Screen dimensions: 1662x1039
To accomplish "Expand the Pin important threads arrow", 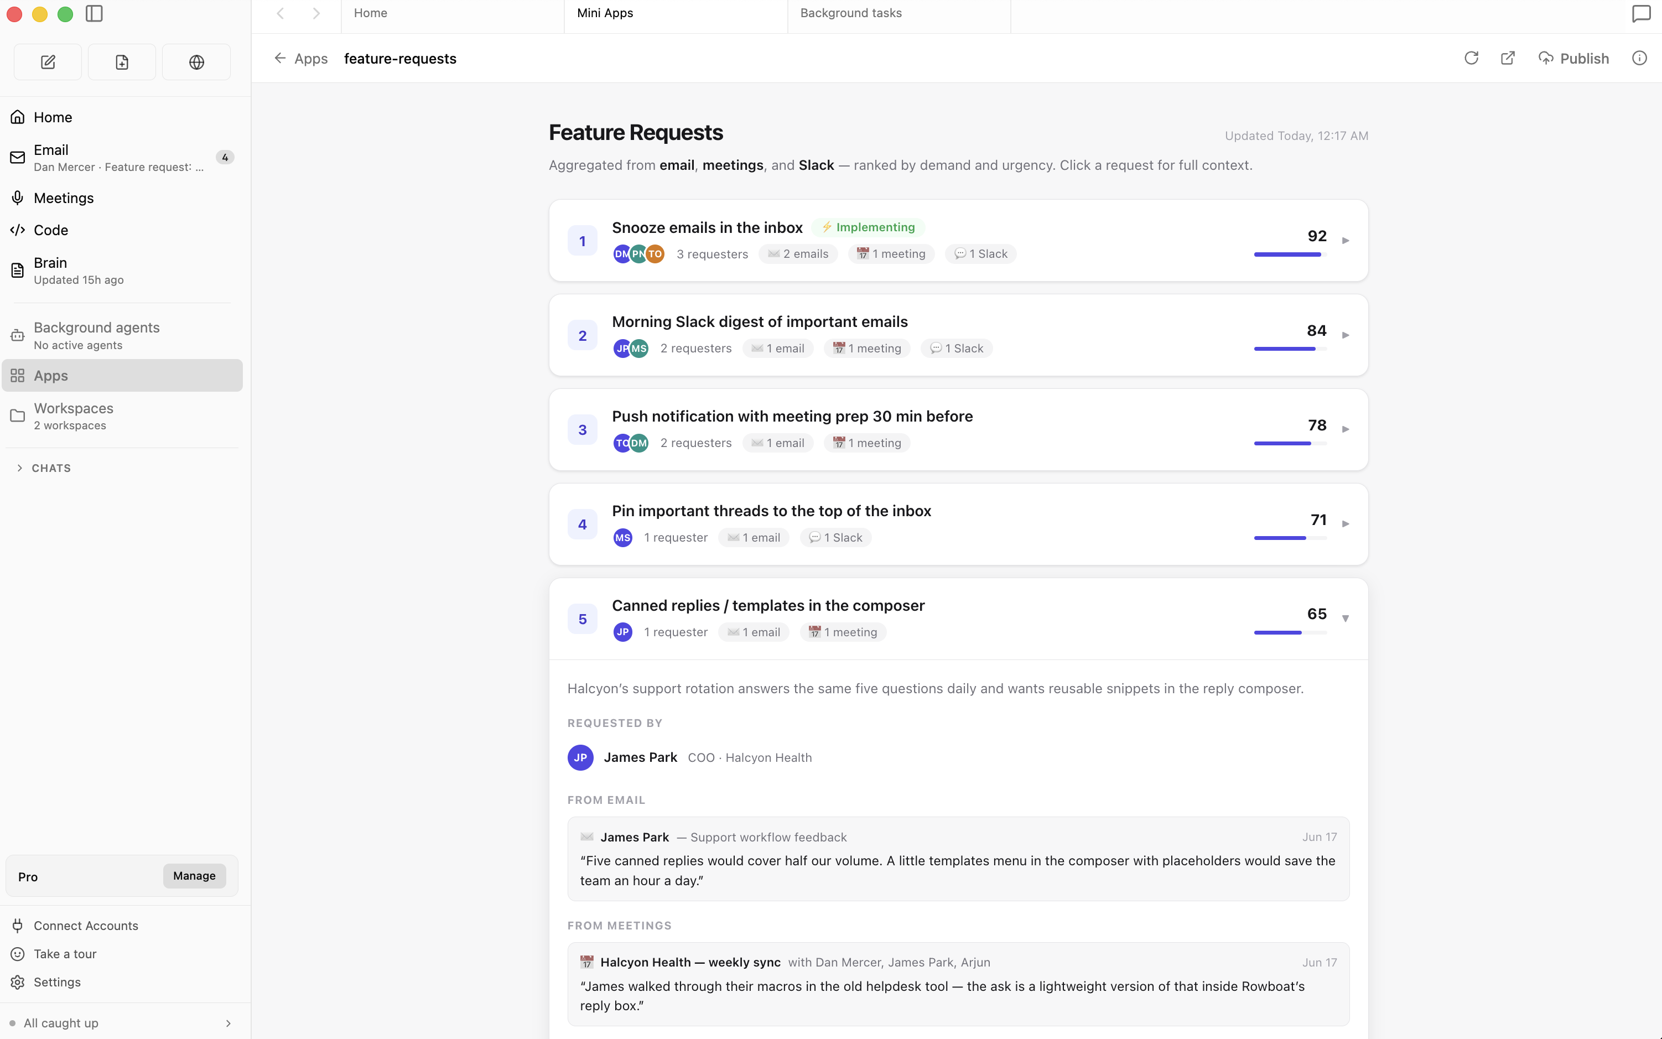I will pyautogui.click(x=1346, y=523).
